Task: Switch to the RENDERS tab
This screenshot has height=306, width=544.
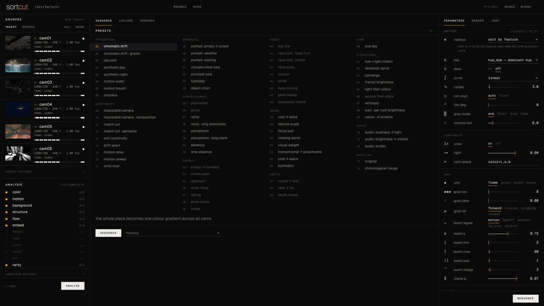Action: pyautogui.click(x=147, y=21)
